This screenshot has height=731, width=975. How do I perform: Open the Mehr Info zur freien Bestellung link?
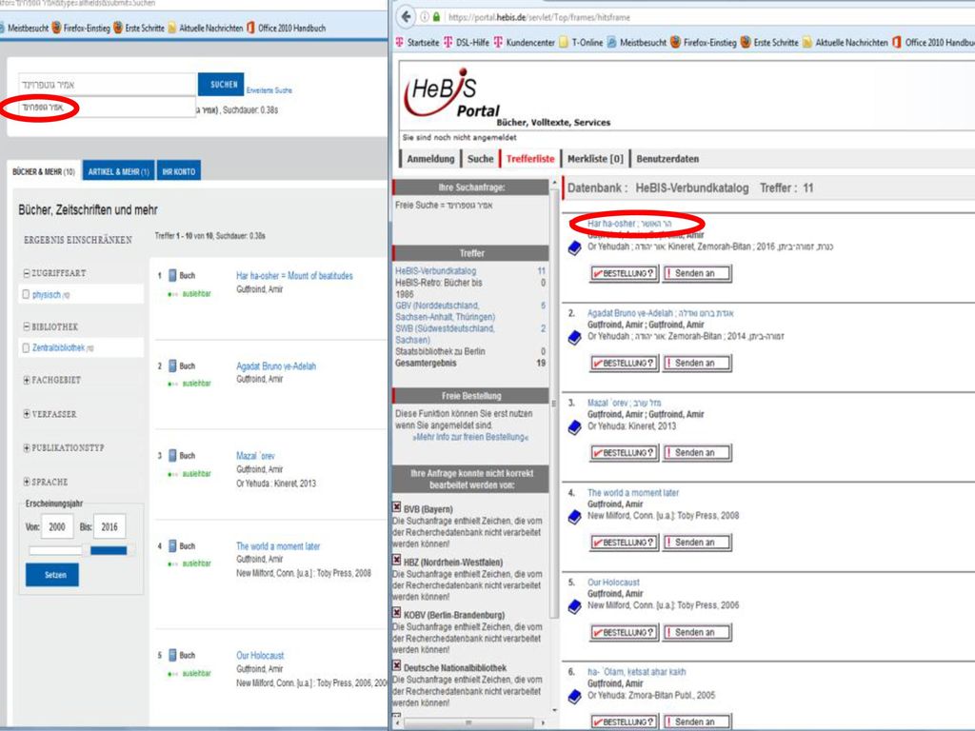tap(470, 437)
